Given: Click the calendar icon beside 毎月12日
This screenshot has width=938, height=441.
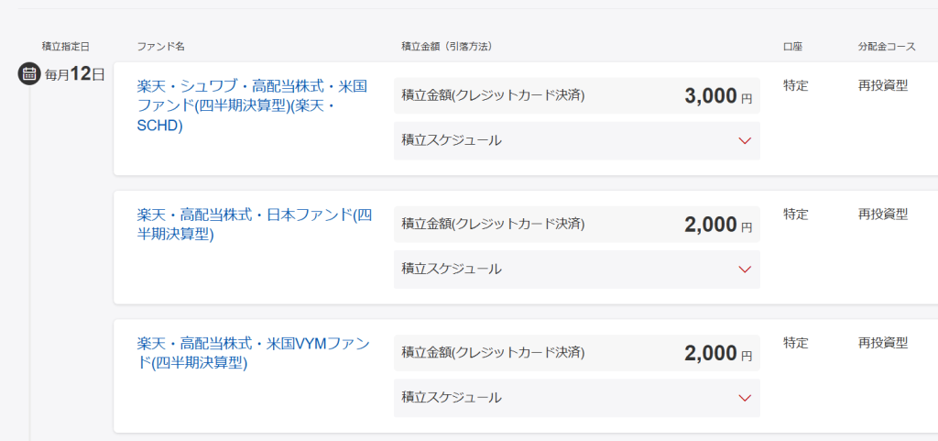Looking at the screenshot, I should click(x=28, y=74).
